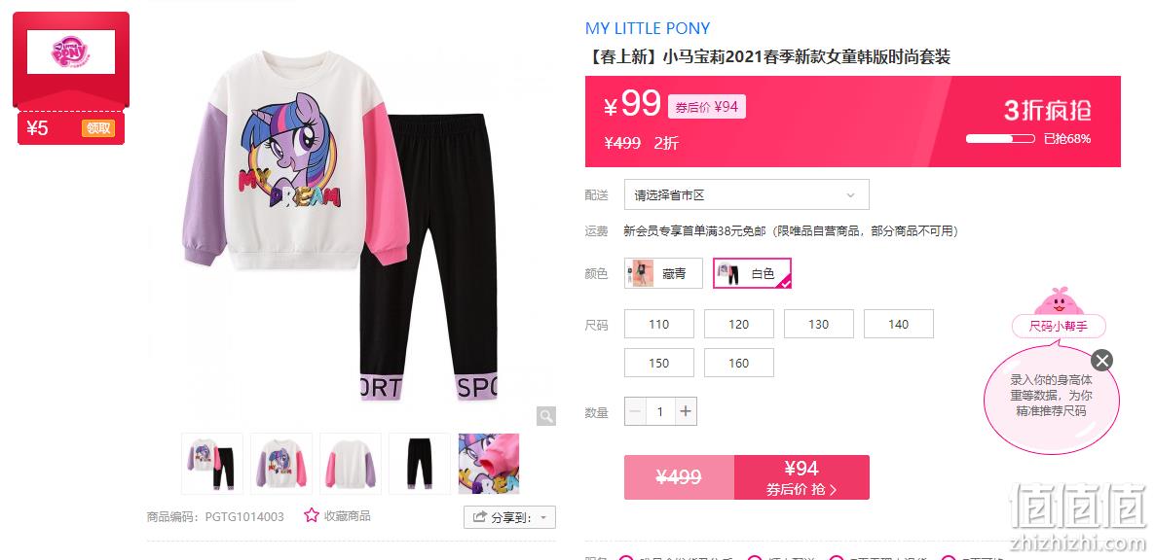The image size is (1155, 560).
Task: Open the 请选择省市区 delivery dropdown
Action: tap(746, 194)
